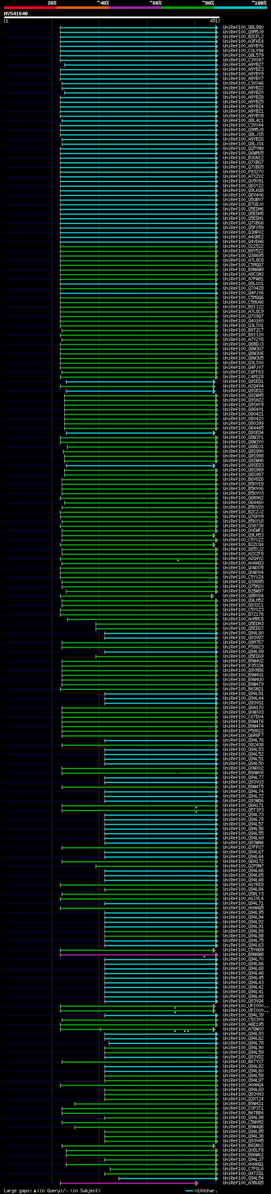The height and width of the screenshot is (1194, 271).
Task: Select the UniRef100_B2BW97 label
Action: tap(243, 591)
